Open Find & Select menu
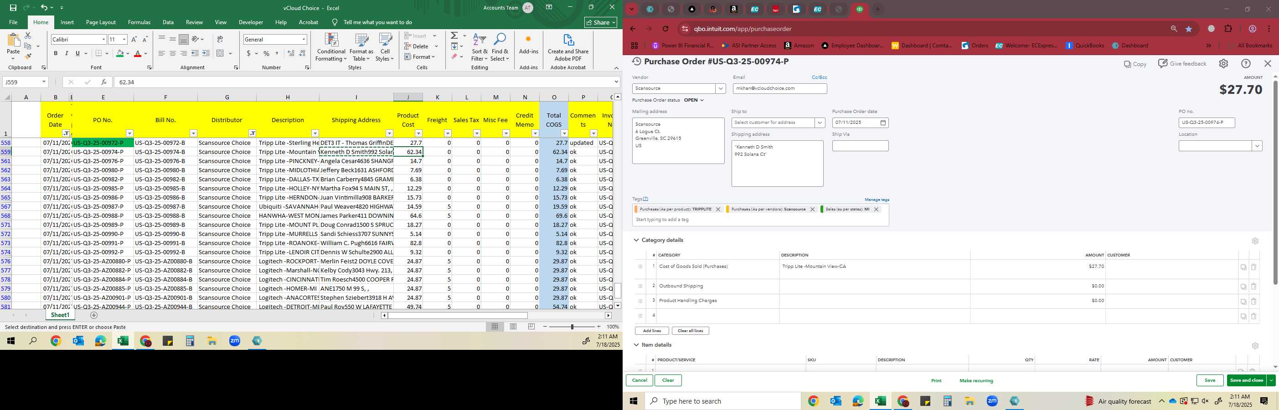Screen dimensions: 1279x410 [x=500, y=47]
